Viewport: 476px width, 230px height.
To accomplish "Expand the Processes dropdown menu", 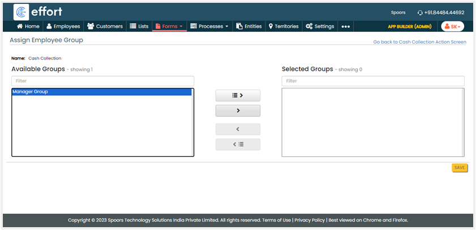I will (209, 26).
